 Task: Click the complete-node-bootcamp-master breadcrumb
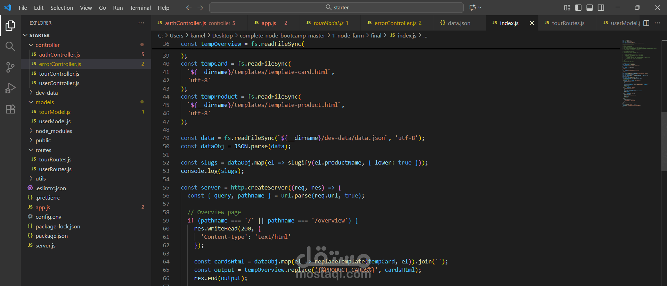pyautogui.click(x=282, y=35)
